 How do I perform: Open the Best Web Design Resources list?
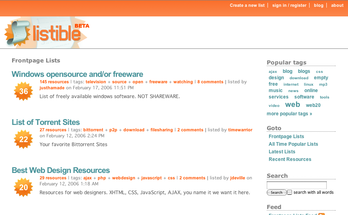(x=60, y=171)
